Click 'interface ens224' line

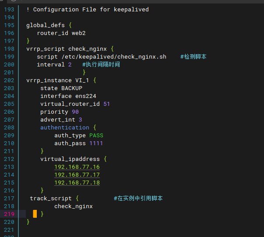tap(68, 96)
